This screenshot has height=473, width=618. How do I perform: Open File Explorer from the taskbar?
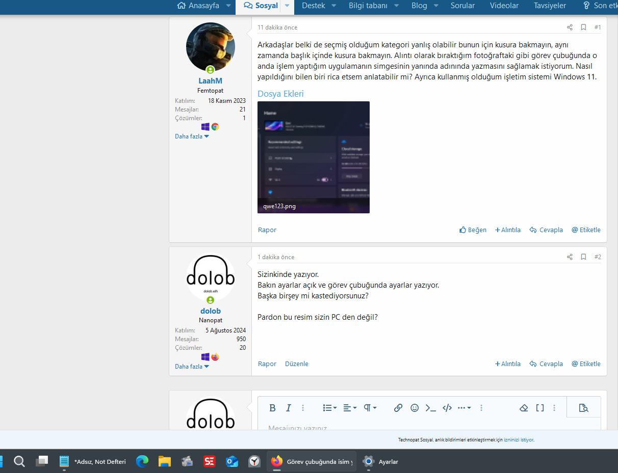coord(164,461)
